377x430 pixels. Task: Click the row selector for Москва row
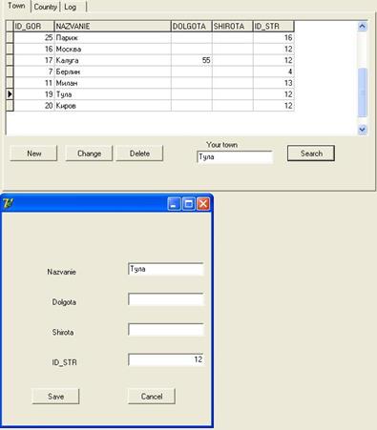click(x=10, y=49)
